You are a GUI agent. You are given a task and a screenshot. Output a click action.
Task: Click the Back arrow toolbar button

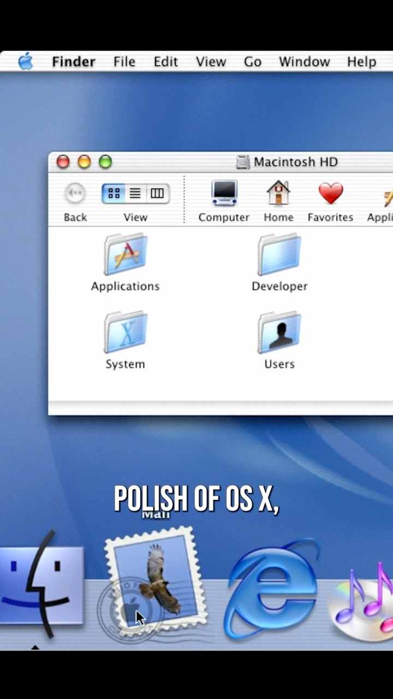coord(75,193)
